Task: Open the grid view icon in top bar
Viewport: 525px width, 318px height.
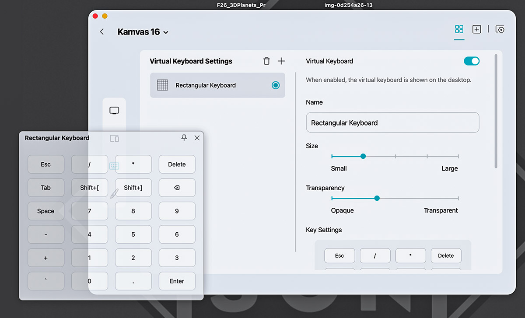Action: (x=459, y=29)
